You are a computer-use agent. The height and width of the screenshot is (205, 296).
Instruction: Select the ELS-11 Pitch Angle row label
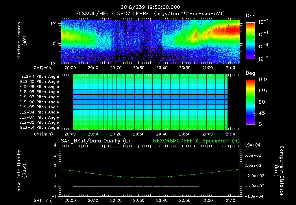point(40,77)
